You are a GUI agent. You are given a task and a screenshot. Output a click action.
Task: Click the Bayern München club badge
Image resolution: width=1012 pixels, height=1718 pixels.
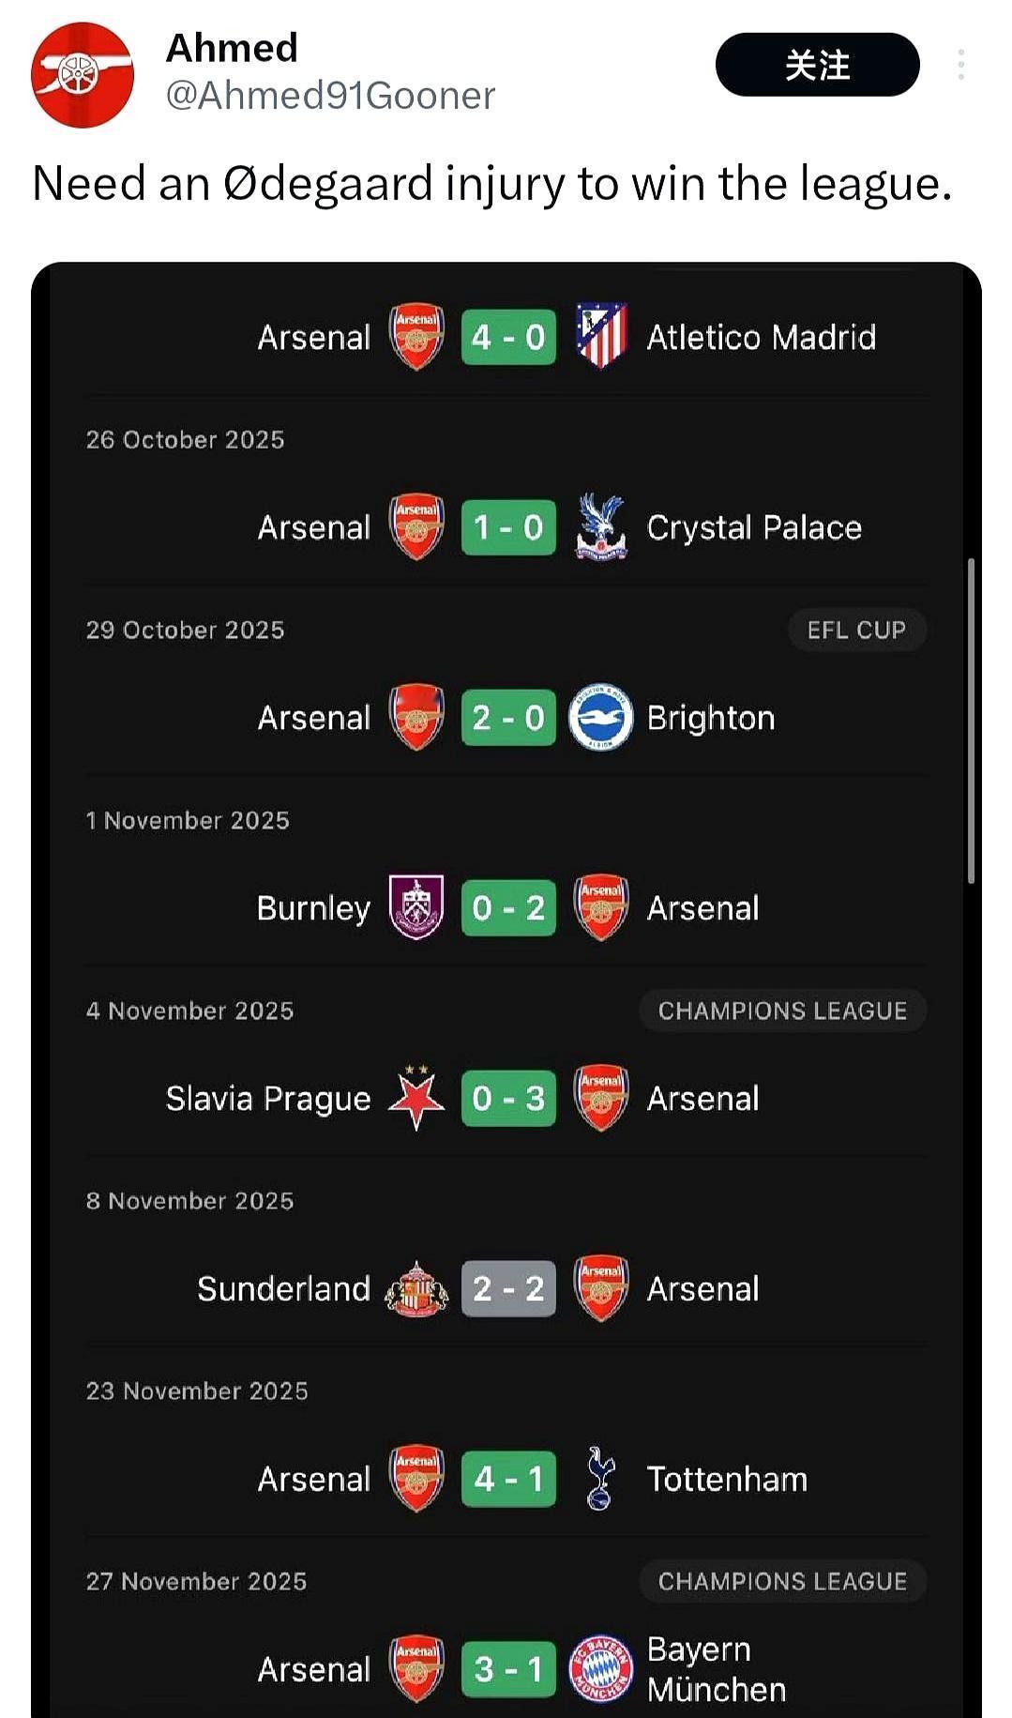pyautogui.click(x=600, y=1669)
